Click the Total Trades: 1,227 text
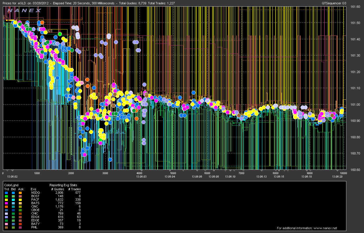 (x=161, y=3)
